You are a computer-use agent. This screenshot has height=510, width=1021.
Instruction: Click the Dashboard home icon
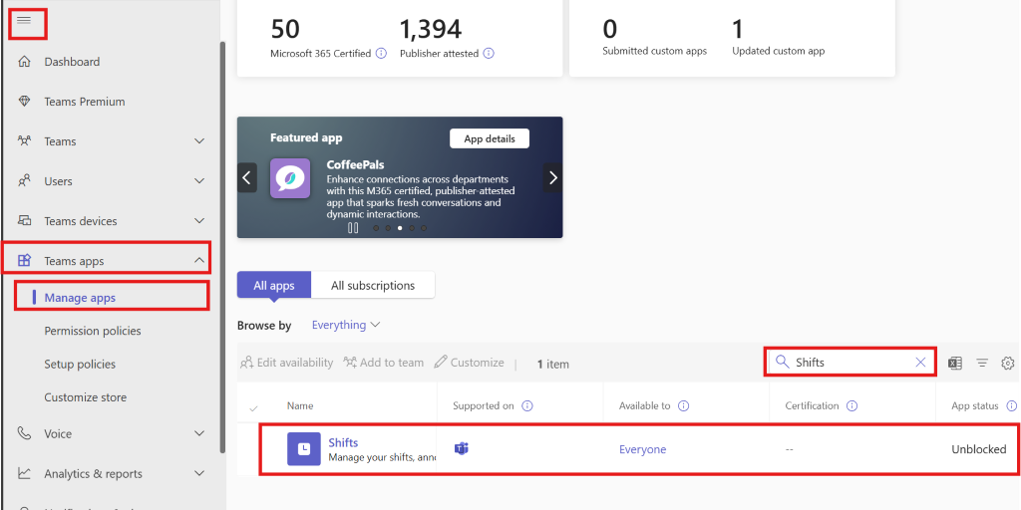[24, 62]
